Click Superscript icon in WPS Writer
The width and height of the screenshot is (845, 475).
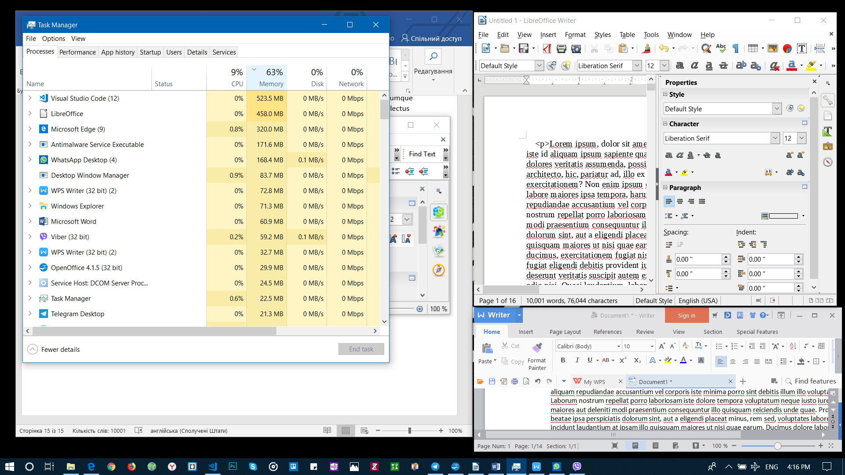pos(623,360)
